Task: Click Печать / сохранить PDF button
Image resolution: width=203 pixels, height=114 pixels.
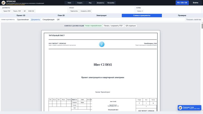Action: coord(113,26)
